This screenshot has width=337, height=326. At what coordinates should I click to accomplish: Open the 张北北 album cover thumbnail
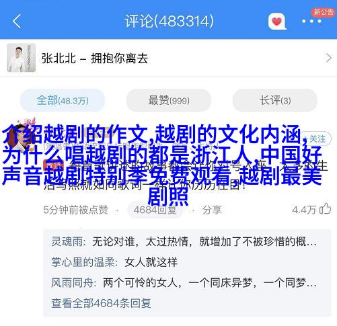21,58
